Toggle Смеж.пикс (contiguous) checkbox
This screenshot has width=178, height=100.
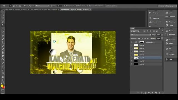point(77,6)
